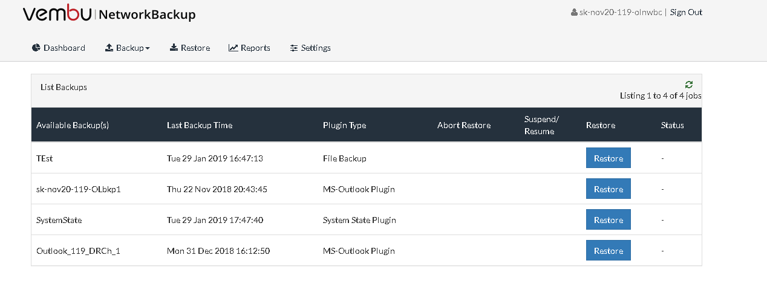Click the Settings sliders icon
Viewport: 767px width, 301px height.
pyautogui.click(x=294, y=48)
